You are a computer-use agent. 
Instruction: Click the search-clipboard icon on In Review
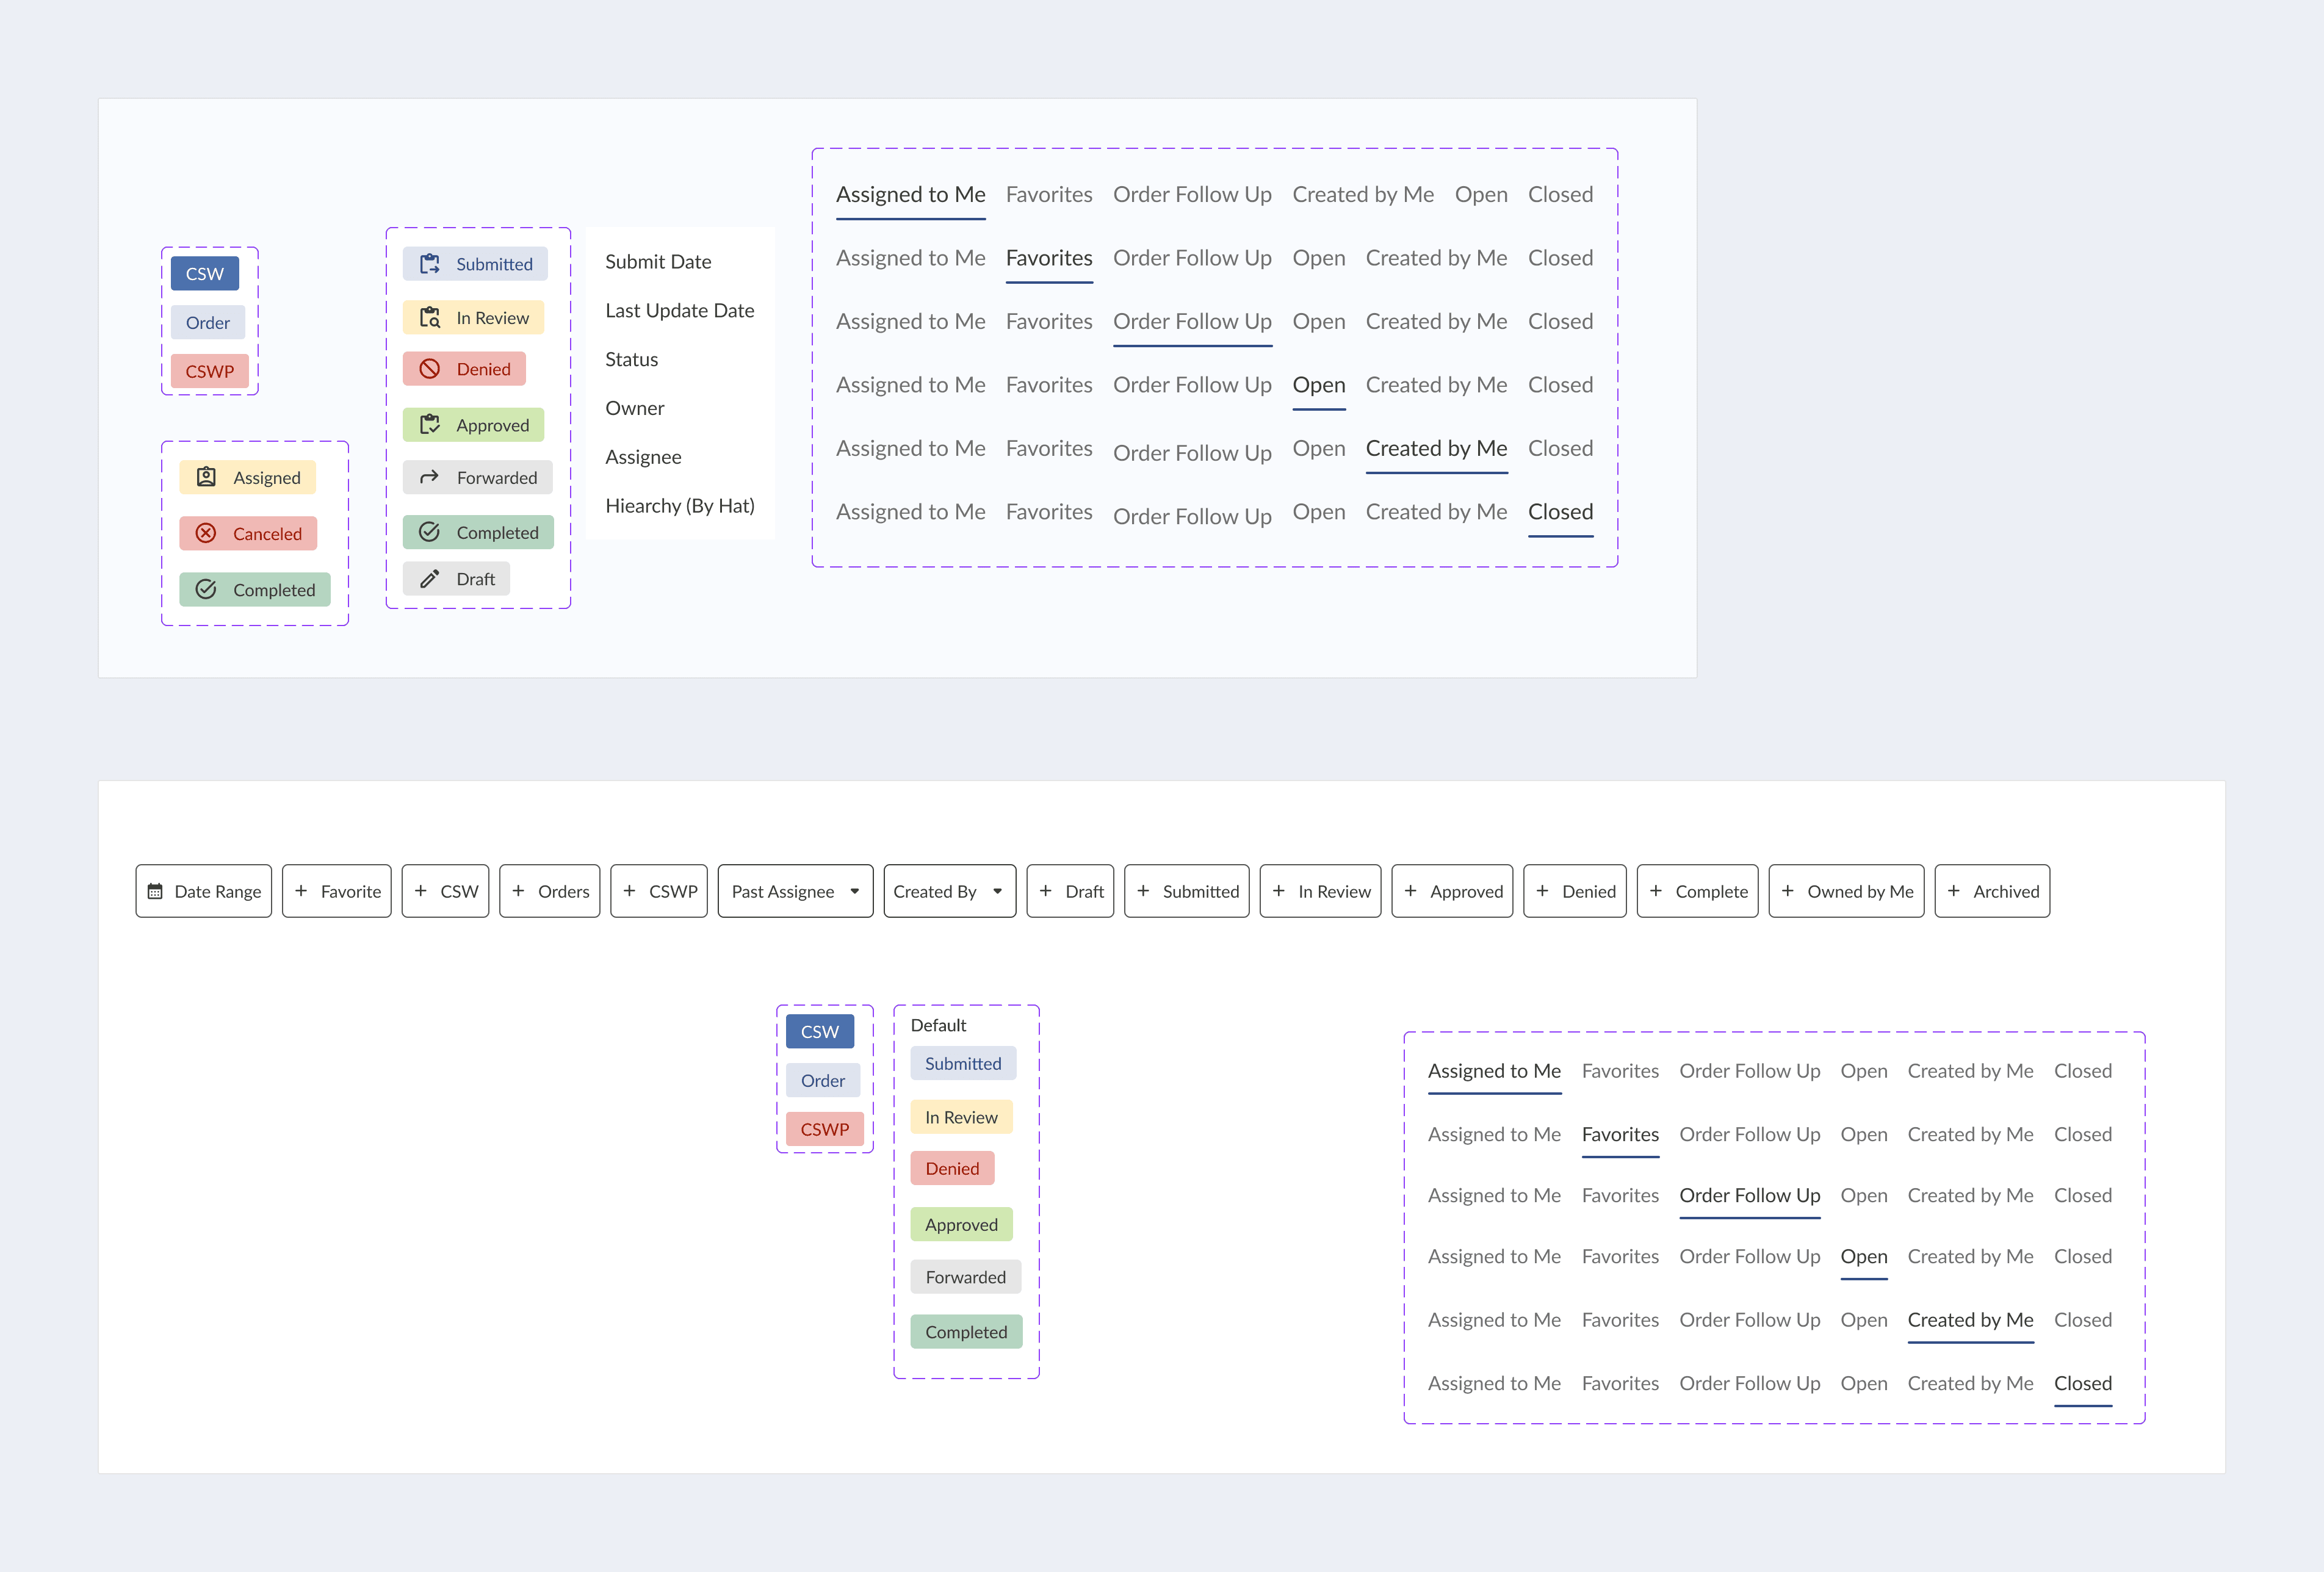[x=430, y=318]
